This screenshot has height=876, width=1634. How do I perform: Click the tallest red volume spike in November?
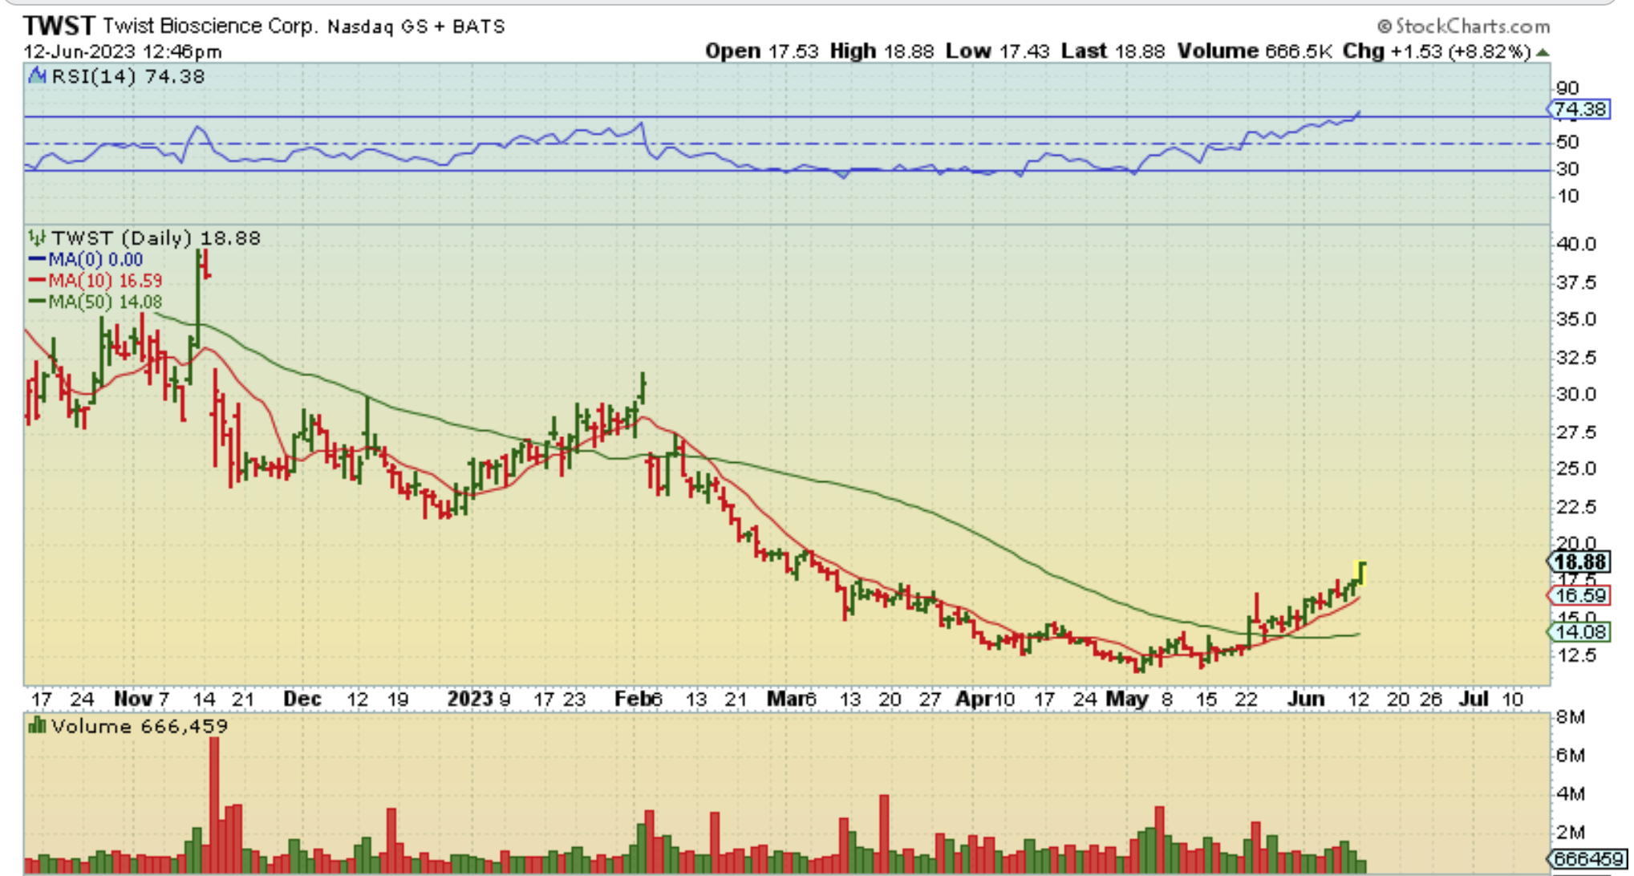pos(214,802)
